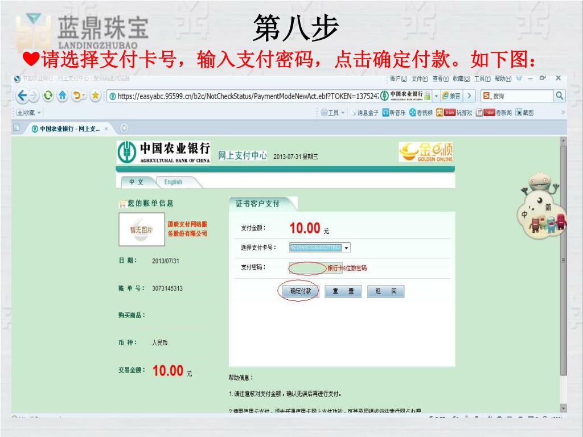The image size is (583, 437).
Task: Click the date value 2013/07/31
Action: pyautogui.click(x=166, y=261)
